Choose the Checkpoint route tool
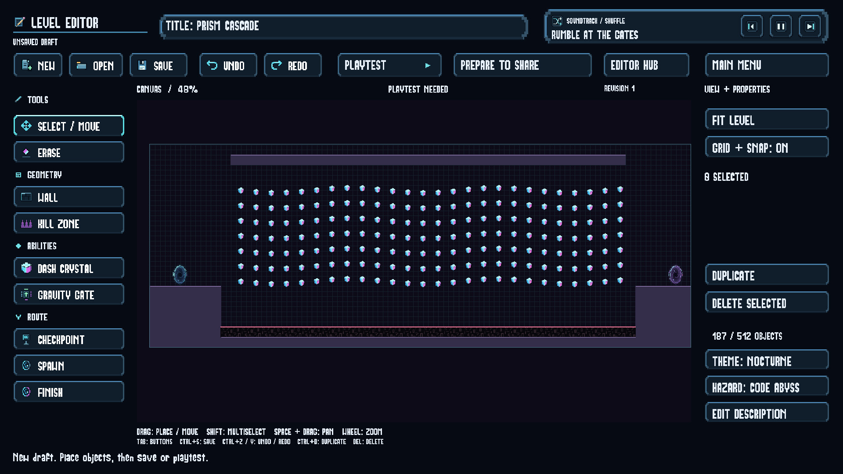 (x=69, y=339)
